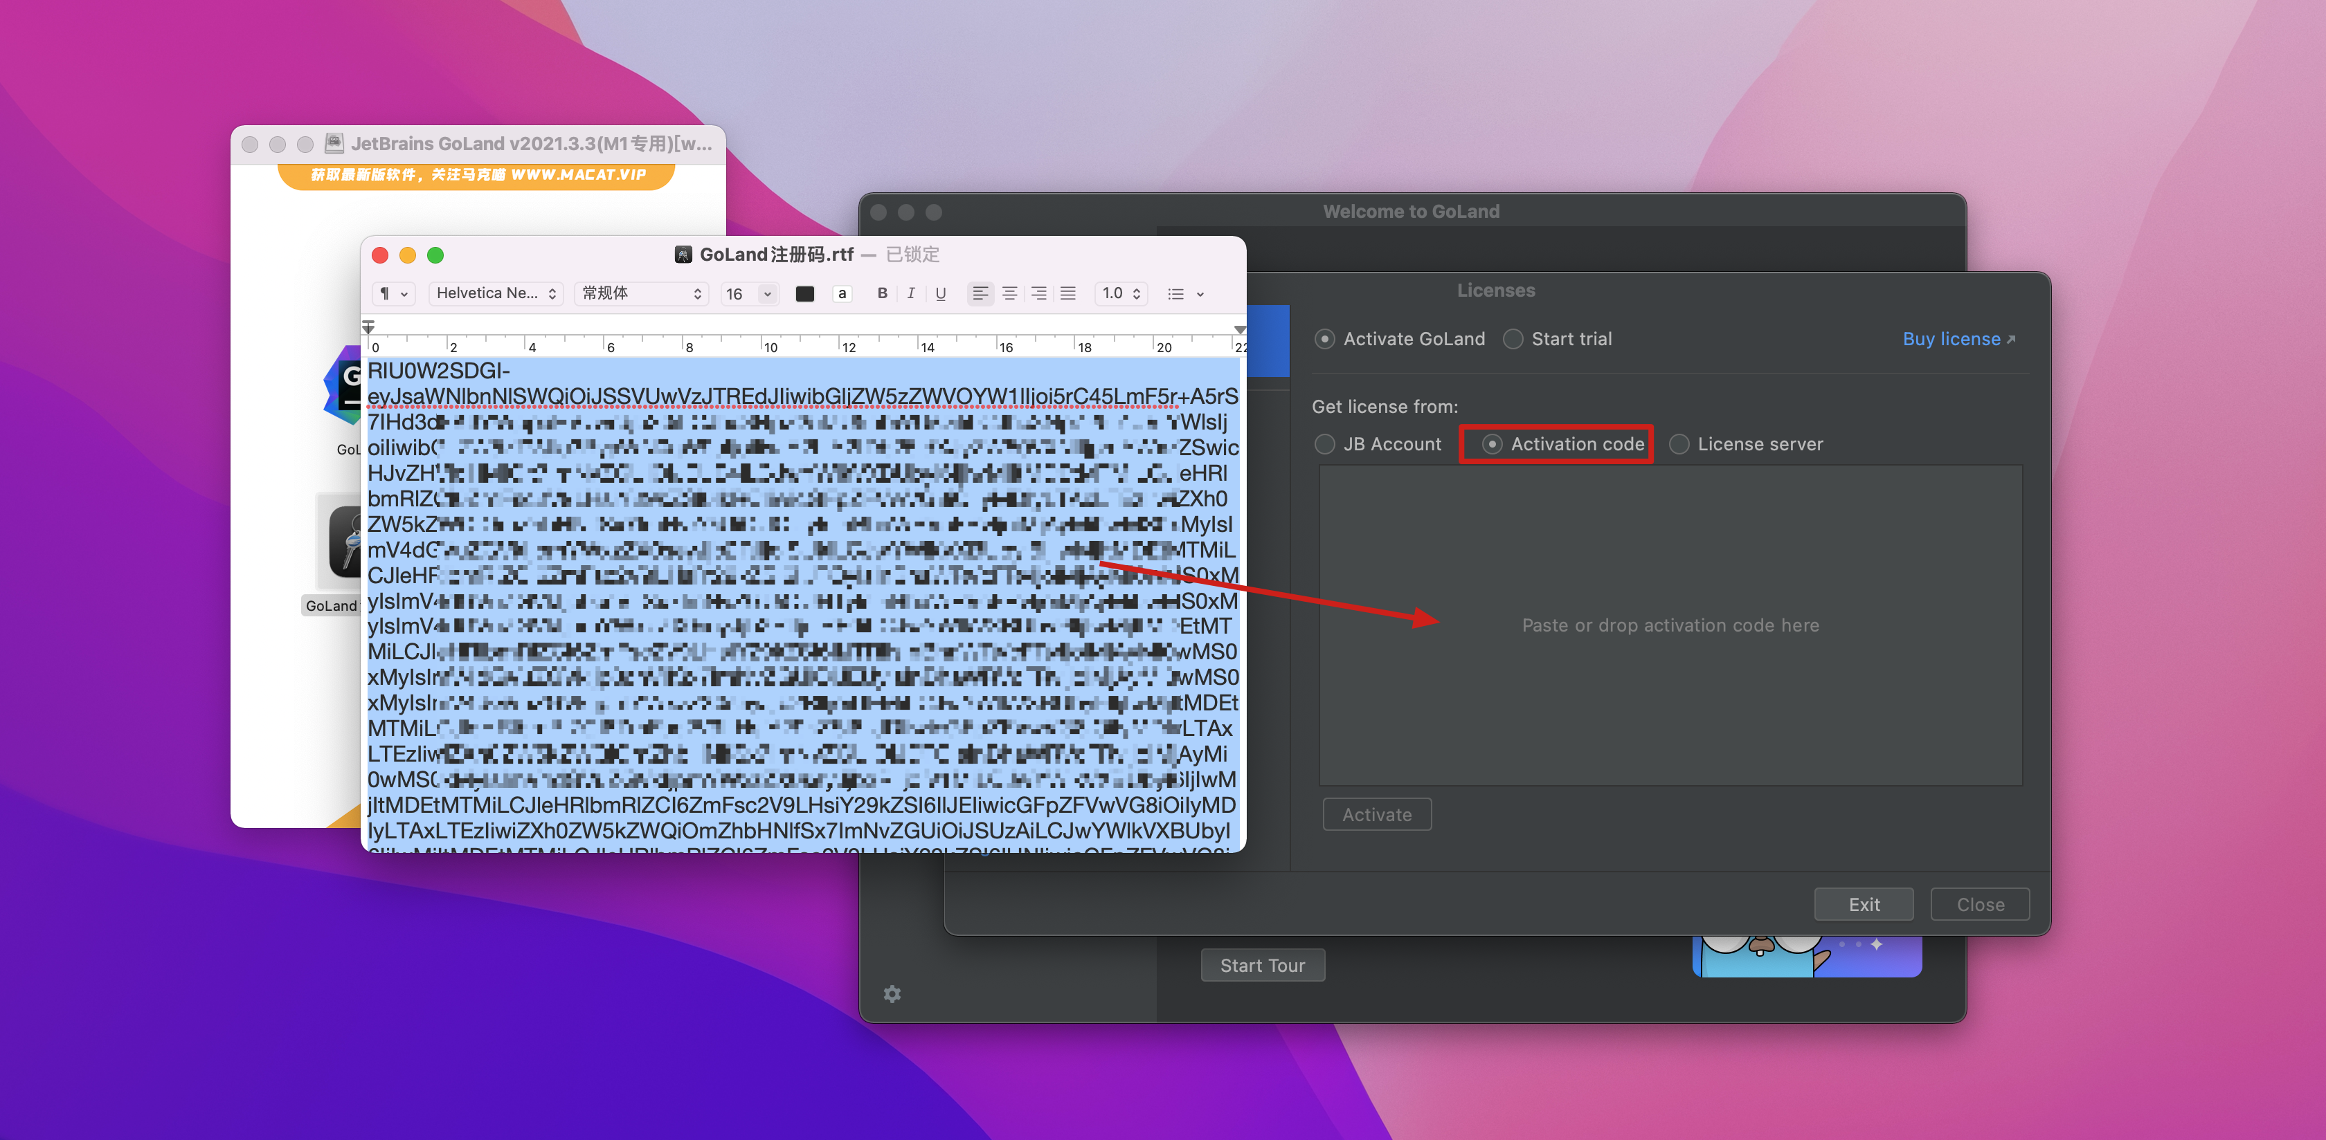
Task: Justify the text
Action: coord(1067,293)
